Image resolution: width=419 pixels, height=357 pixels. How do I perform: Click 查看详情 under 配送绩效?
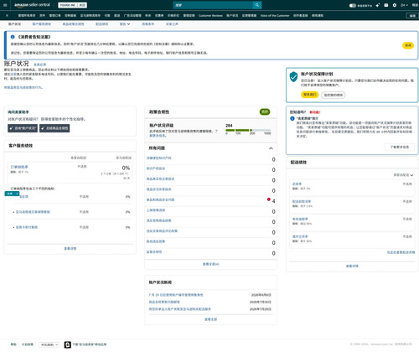pos(352,266)
